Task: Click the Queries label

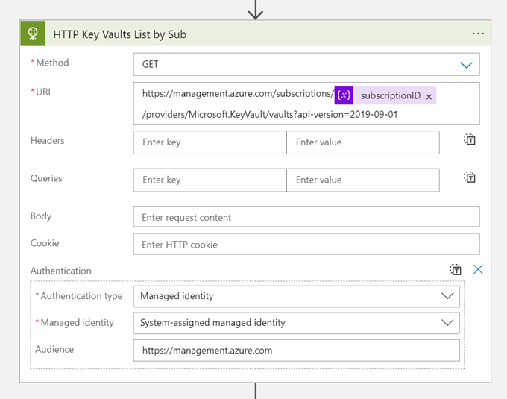Action: point(46,178)
